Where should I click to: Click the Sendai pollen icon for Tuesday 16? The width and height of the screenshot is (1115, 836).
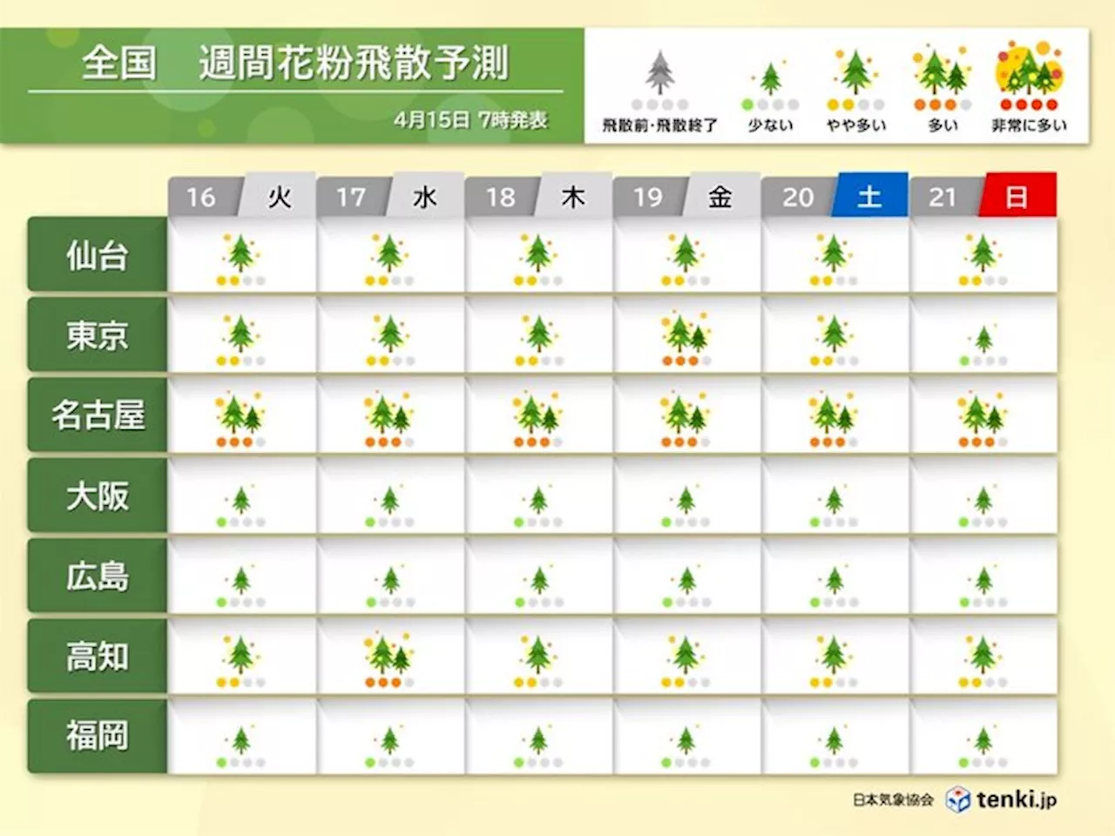(241, 260)
